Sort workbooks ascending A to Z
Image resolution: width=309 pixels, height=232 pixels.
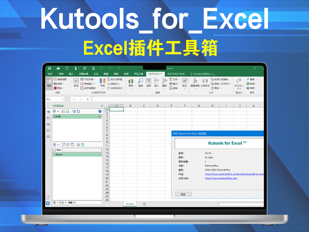click(x=63, y=111)
